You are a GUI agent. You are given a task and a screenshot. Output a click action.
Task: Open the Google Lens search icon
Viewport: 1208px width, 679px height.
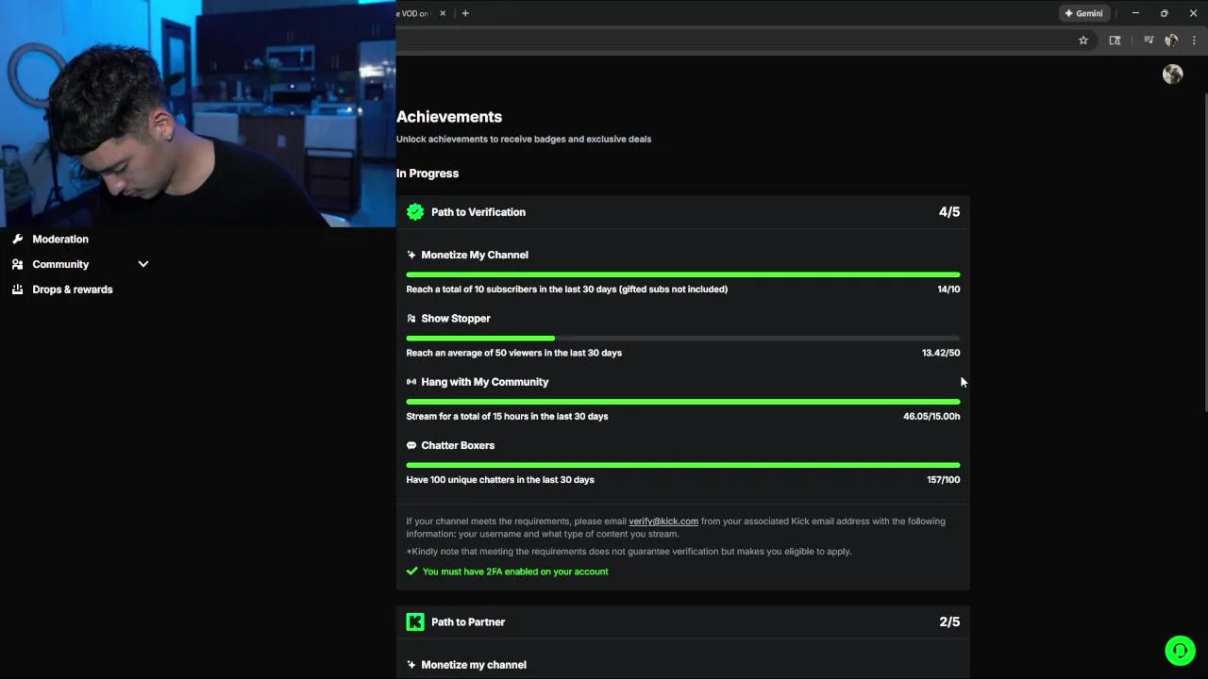coord(1115,41)
